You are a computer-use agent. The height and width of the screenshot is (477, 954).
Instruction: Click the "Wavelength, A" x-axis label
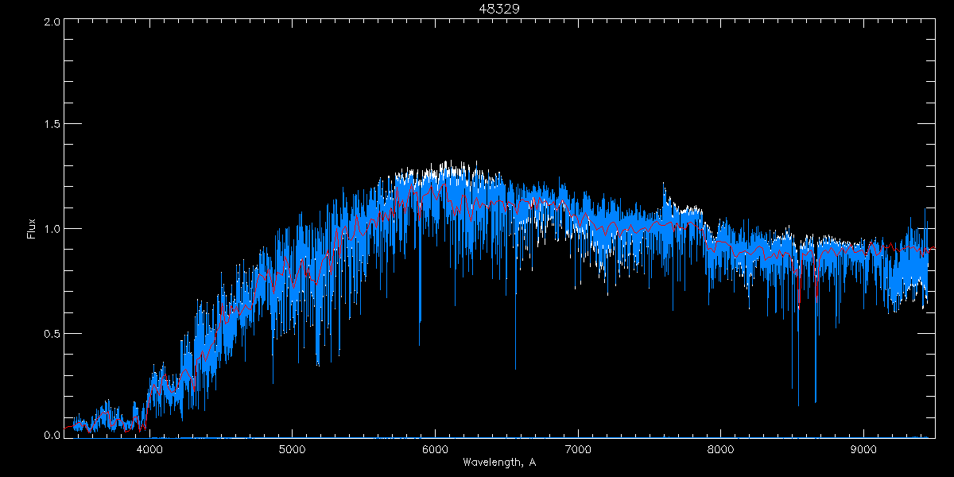pos(498,463)
